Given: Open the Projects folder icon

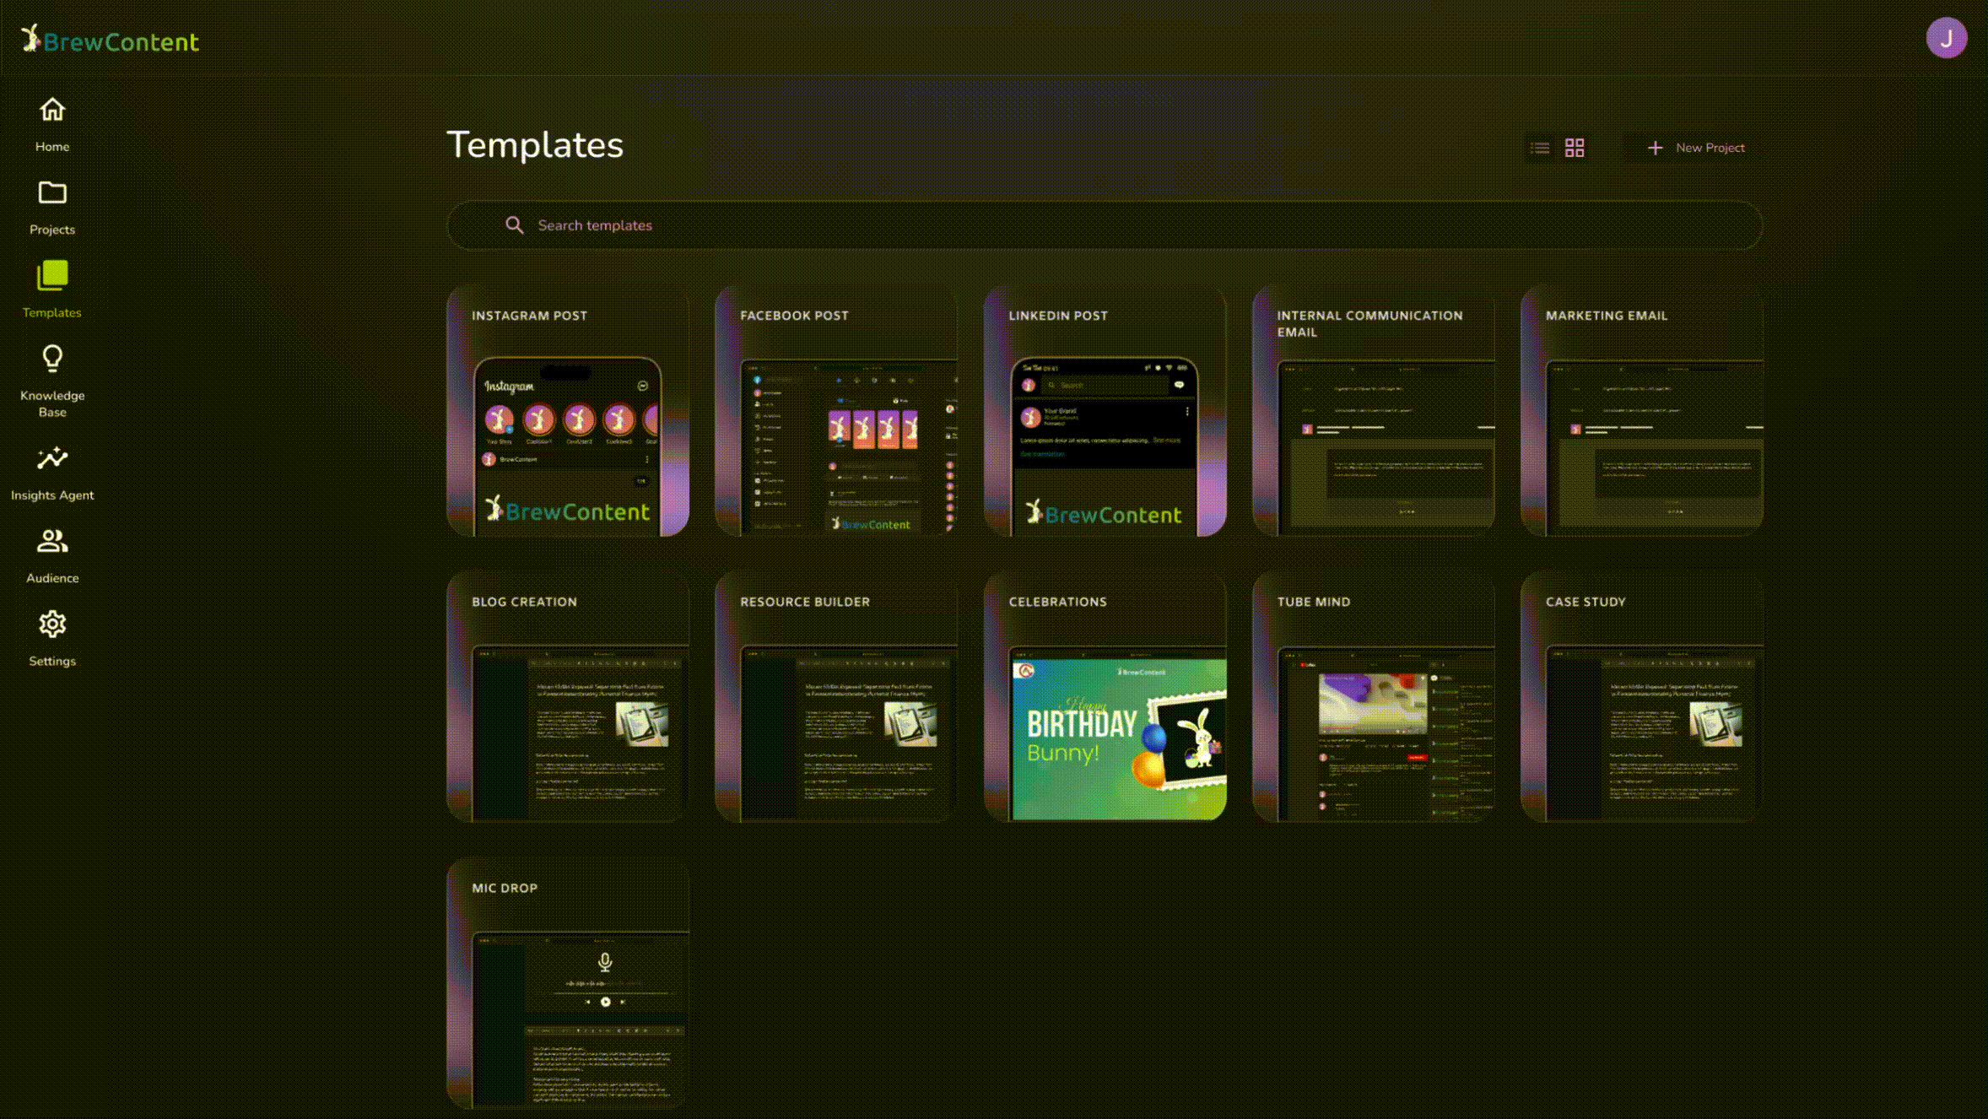Looking at the screenshot, I should [x=52, y=192].
